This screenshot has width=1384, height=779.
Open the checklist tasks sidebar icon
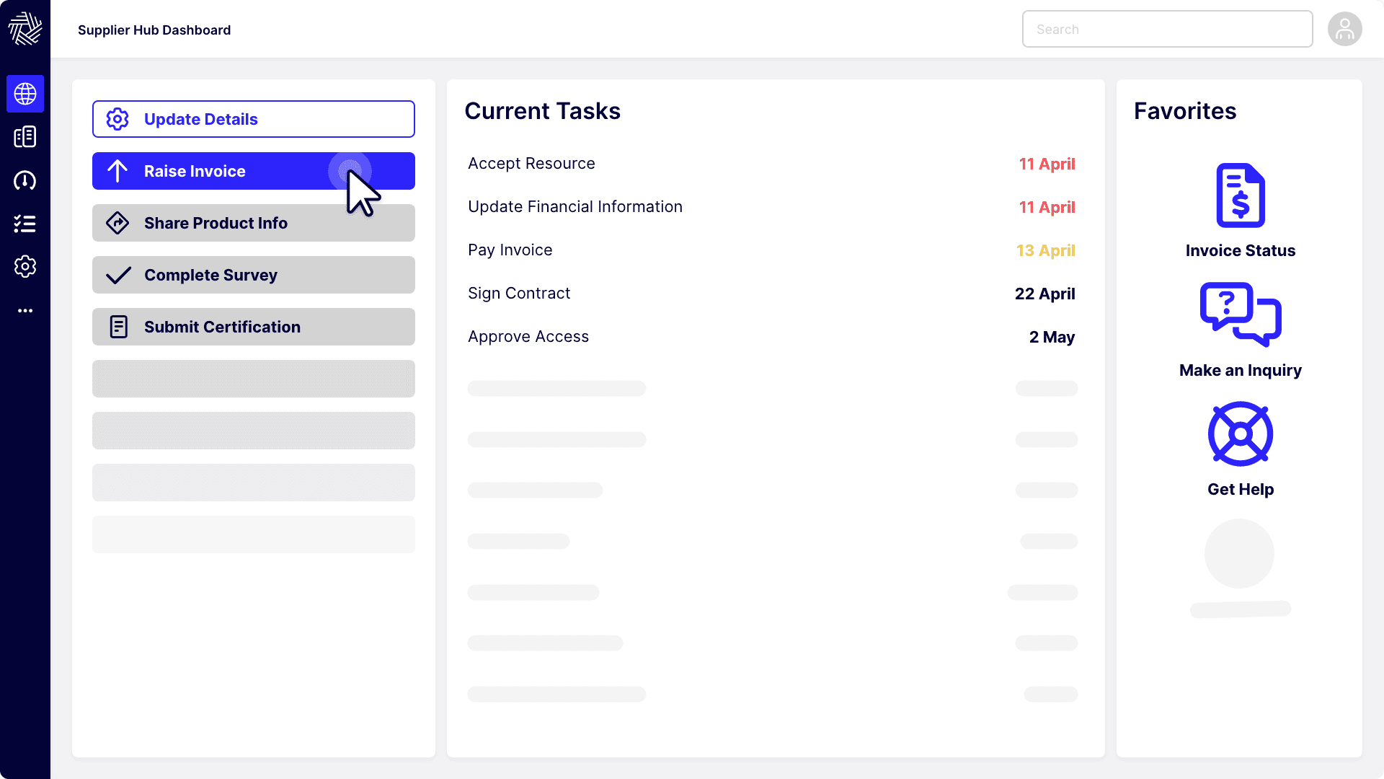25,224
